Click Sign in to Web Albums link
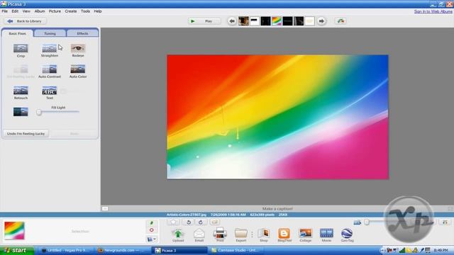The height and width of the screenshot is (255, 454). click(433, 11)
